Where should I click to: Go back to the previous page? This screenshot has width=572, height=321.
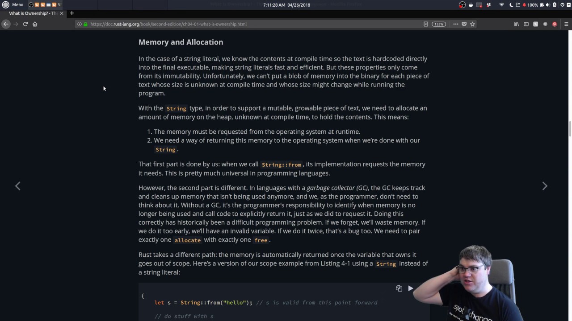pyautogui.click(x=6, y=24)
